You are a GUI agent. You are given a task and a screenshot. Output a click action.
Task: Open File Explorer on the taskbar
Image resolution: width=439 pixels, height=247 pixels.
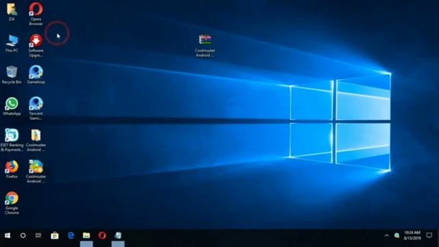coord(86,235)
